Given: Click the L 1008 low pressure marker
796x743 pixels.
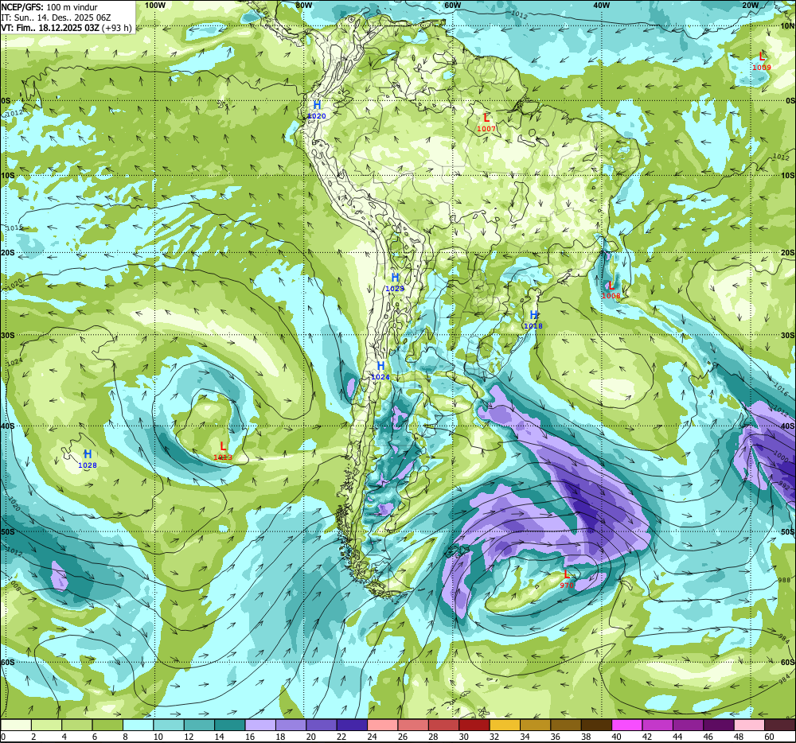Looking at the screenshot, I should pos(611,290).
